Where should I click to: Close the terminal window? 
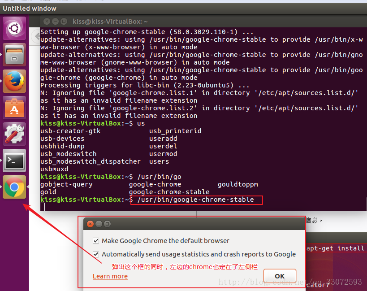click(47, 22)
